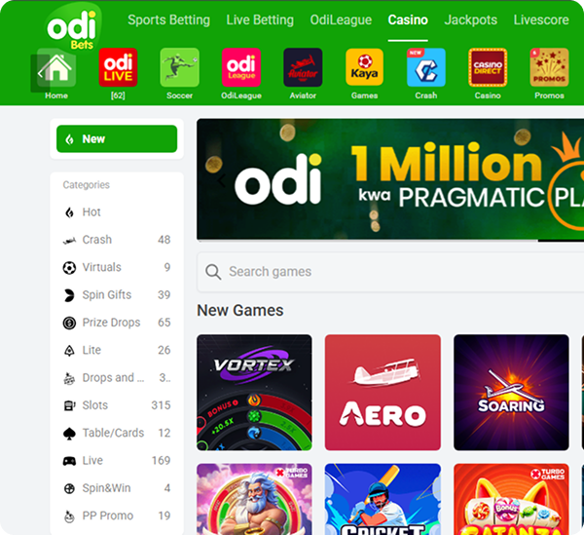Open the Jackpots tab
The height and width of the screenshot is (535, 584).
(471, 19)
